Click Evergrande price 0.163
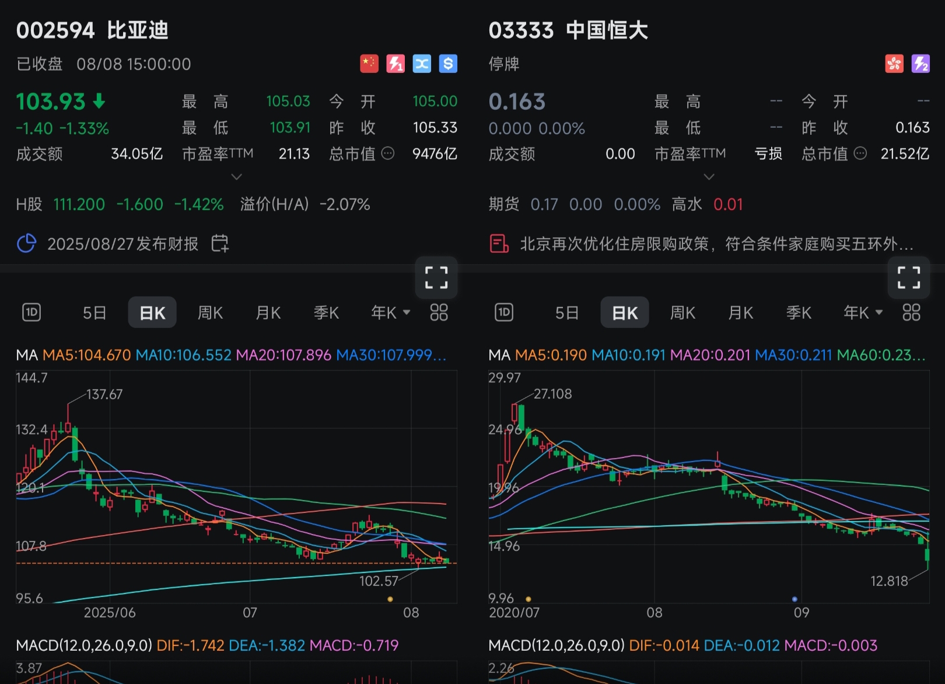Screen dimensions: 945x684 click(x=517, y=102)
